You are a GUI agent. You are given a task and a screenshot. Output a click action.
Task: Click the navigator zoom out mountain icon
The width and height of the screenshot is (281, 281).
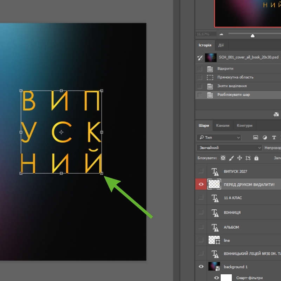tap(221, 34)
